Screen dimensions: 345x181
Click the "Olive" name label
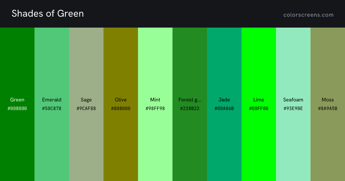(121, 100)
